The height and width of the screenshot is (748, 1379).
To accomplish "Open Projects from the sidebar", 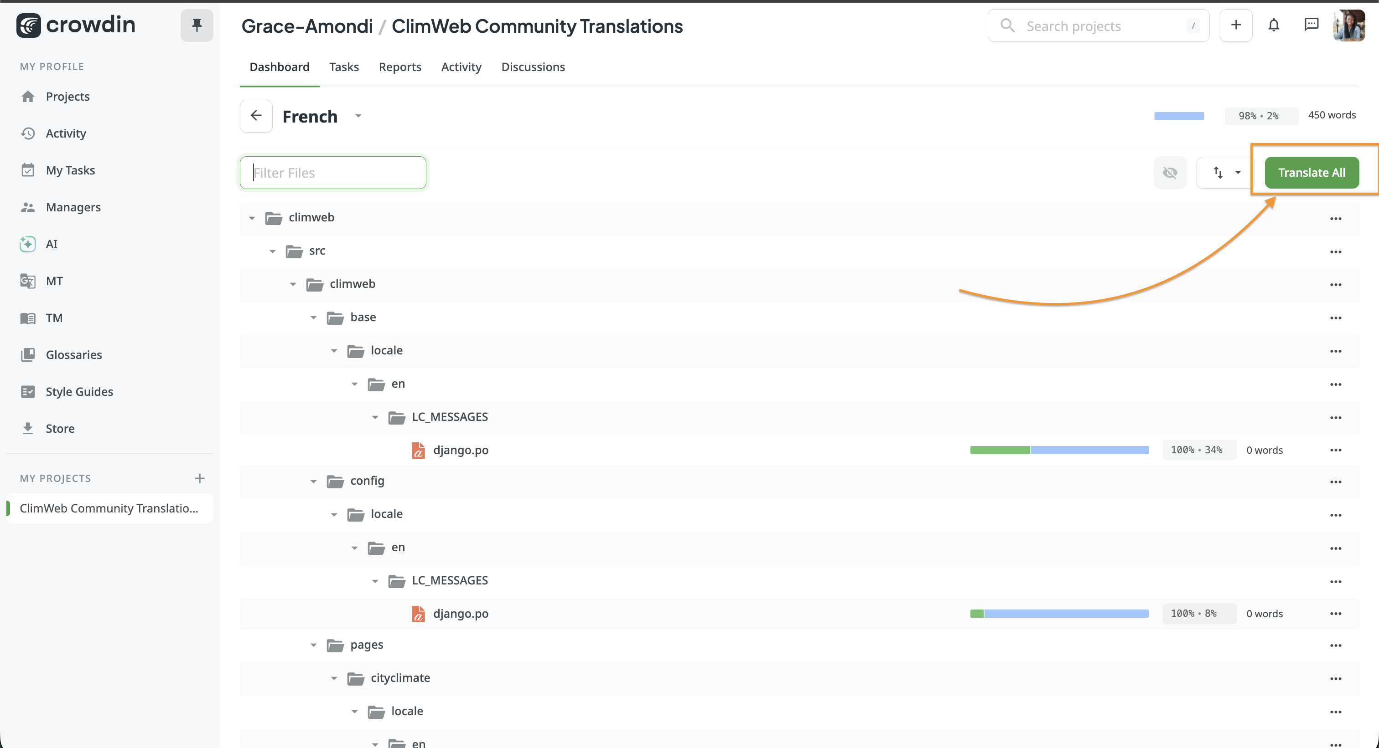I will pos(67,96).
